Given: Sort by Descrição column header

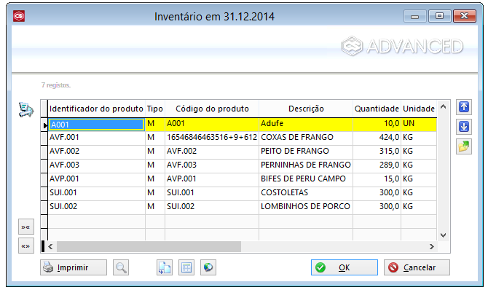Looking at the screenshot, I should tap(306, 109).
